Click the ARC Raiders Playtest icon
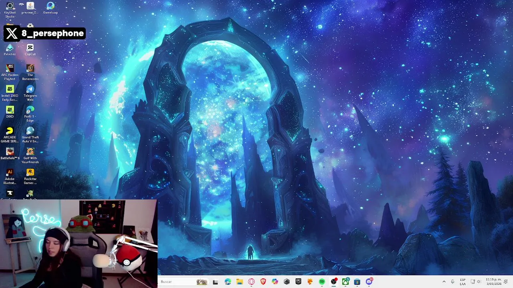The width and height of the screenshot is (513, 288). tap(10, 72)
